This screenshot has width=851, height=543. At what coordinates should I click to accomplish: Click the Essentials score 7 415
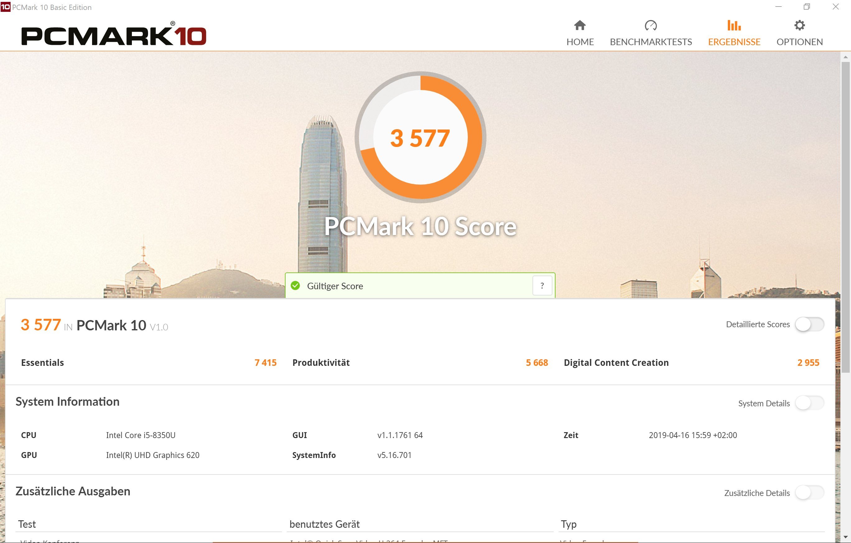(x=265, y=363)
